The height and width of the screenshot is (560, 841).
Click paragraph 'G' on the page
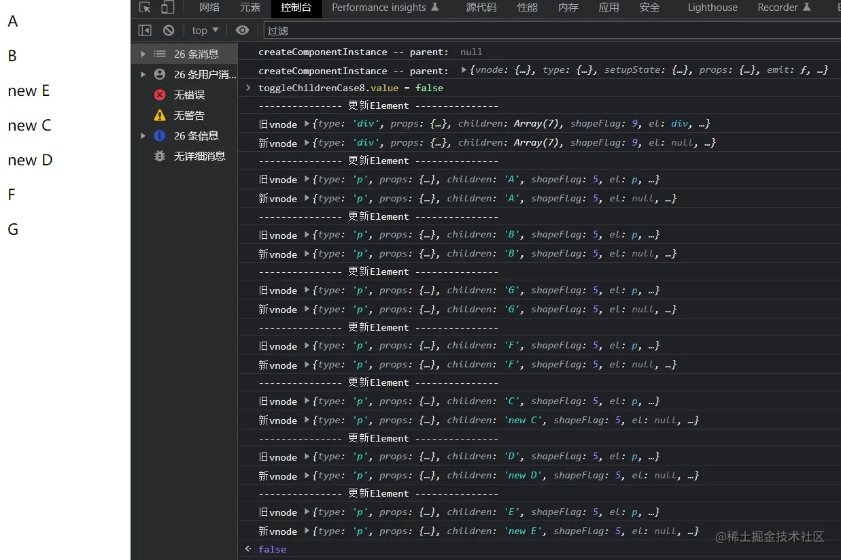point(13,229)
